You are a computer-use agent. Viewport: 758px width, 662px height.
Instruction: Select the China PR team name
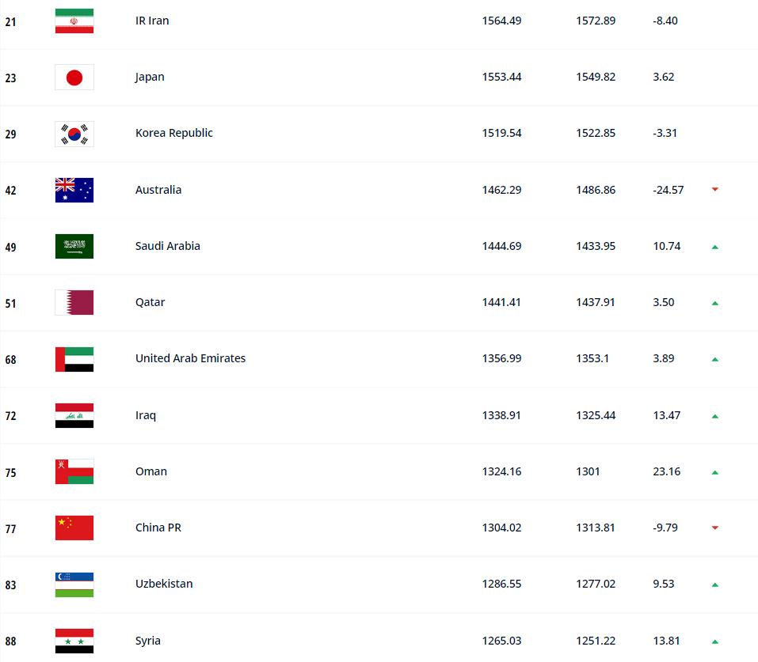[158, 528]
